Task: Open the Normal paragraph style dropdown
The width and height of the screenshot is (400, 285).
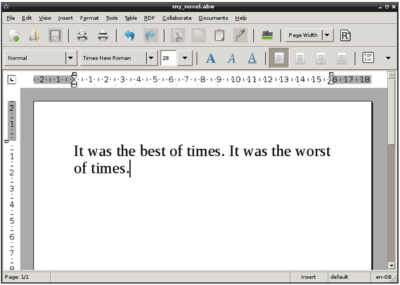Action: (x=71, y=58)
